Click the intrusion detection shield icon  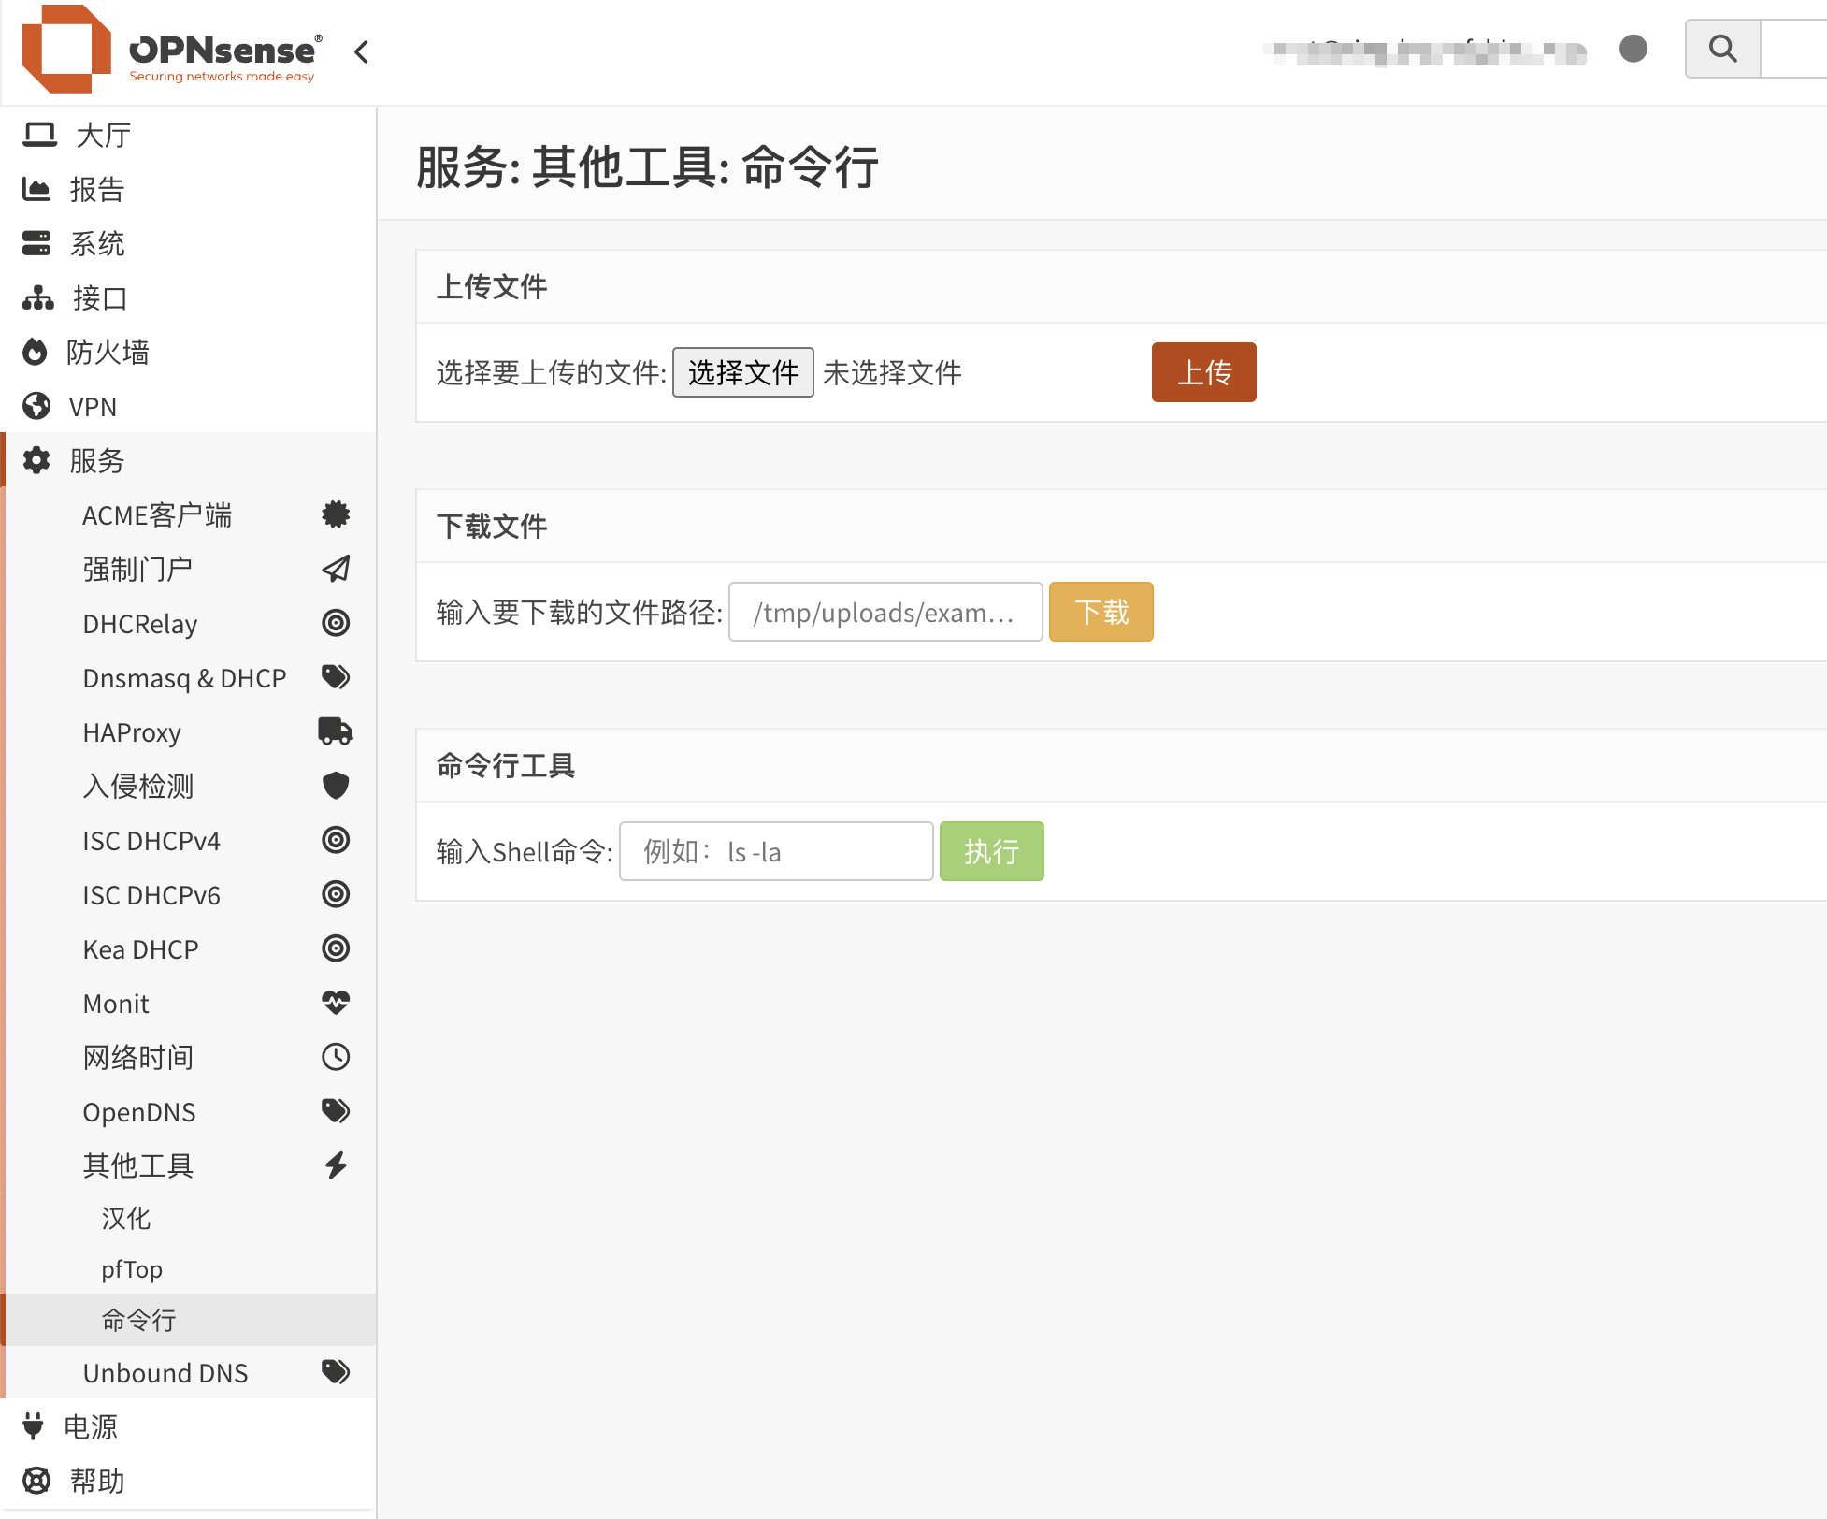[335, 786]
